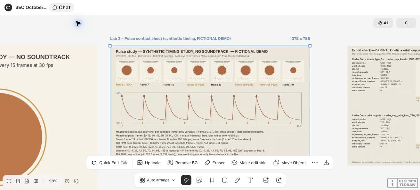Open the SEO October project title
Image resolution: width=420 pixels, height=190 pixels.
(x=31, y=7)
